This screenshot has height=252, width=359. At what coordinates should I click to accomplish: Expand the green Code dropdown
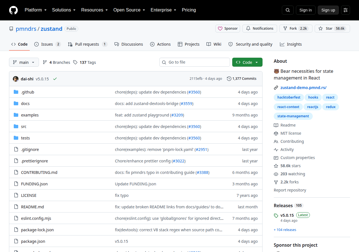[247, 62]
